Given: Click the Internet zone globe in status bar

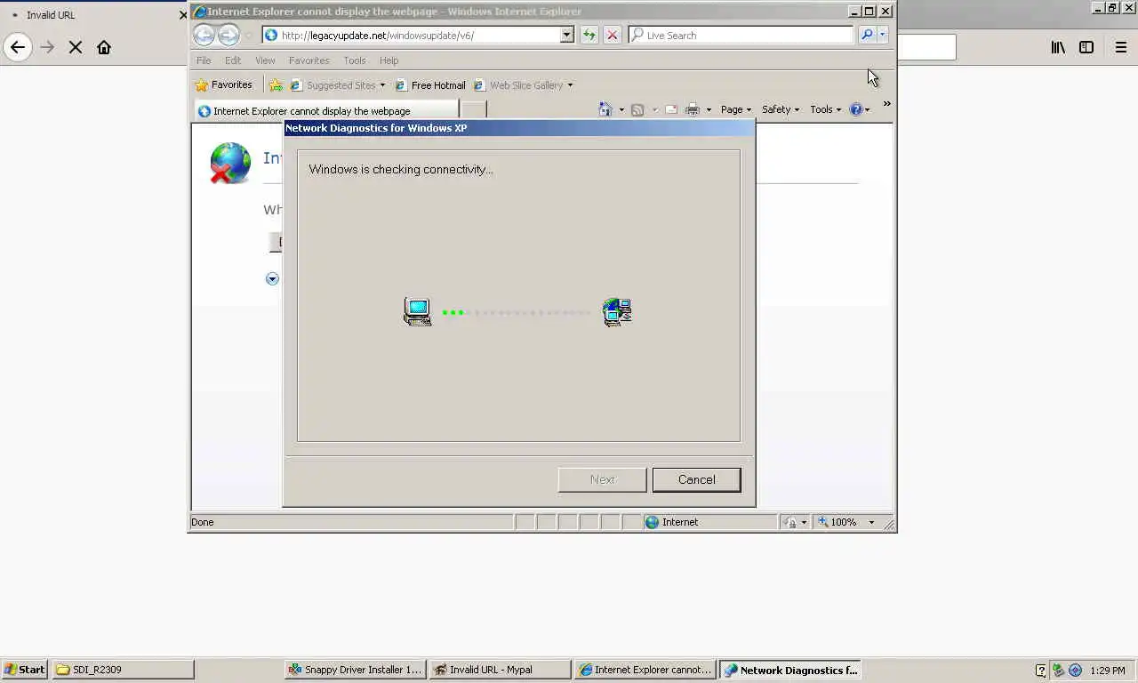Looking at the screenshot, I should [652, 522].
